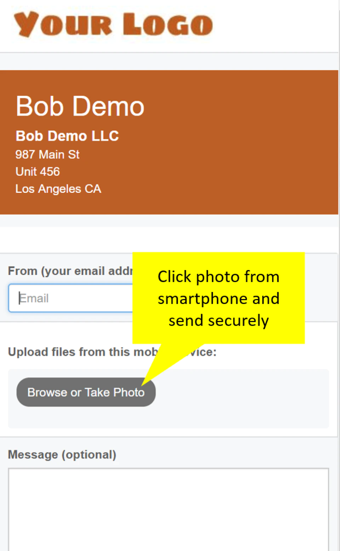This screenshot has width=340, height=551.
Task: Click the From email address label
Action: [70, 271]
